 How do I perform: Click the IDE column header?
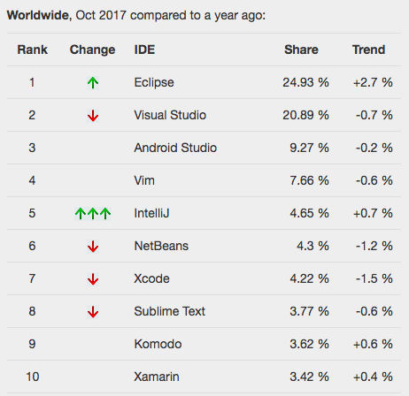[144, 49]
